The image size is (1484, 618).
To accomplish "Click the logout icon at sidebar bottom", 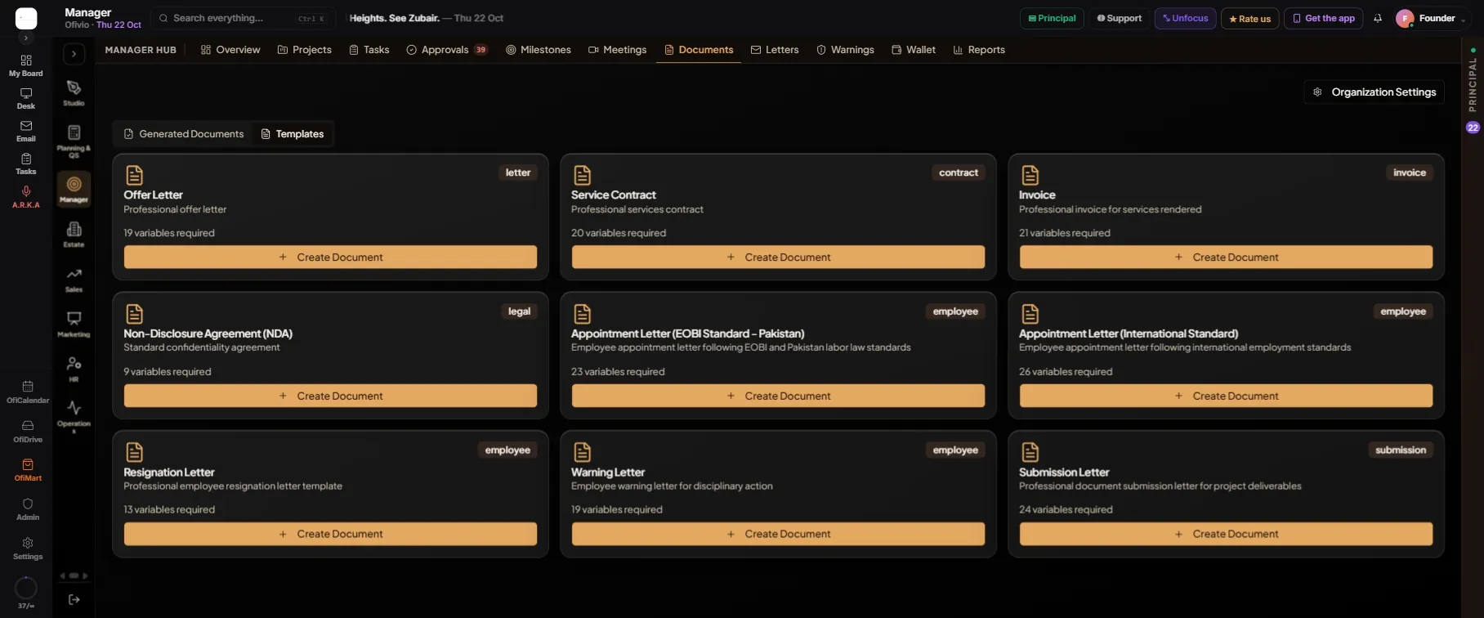I will (x=74, y=599).
